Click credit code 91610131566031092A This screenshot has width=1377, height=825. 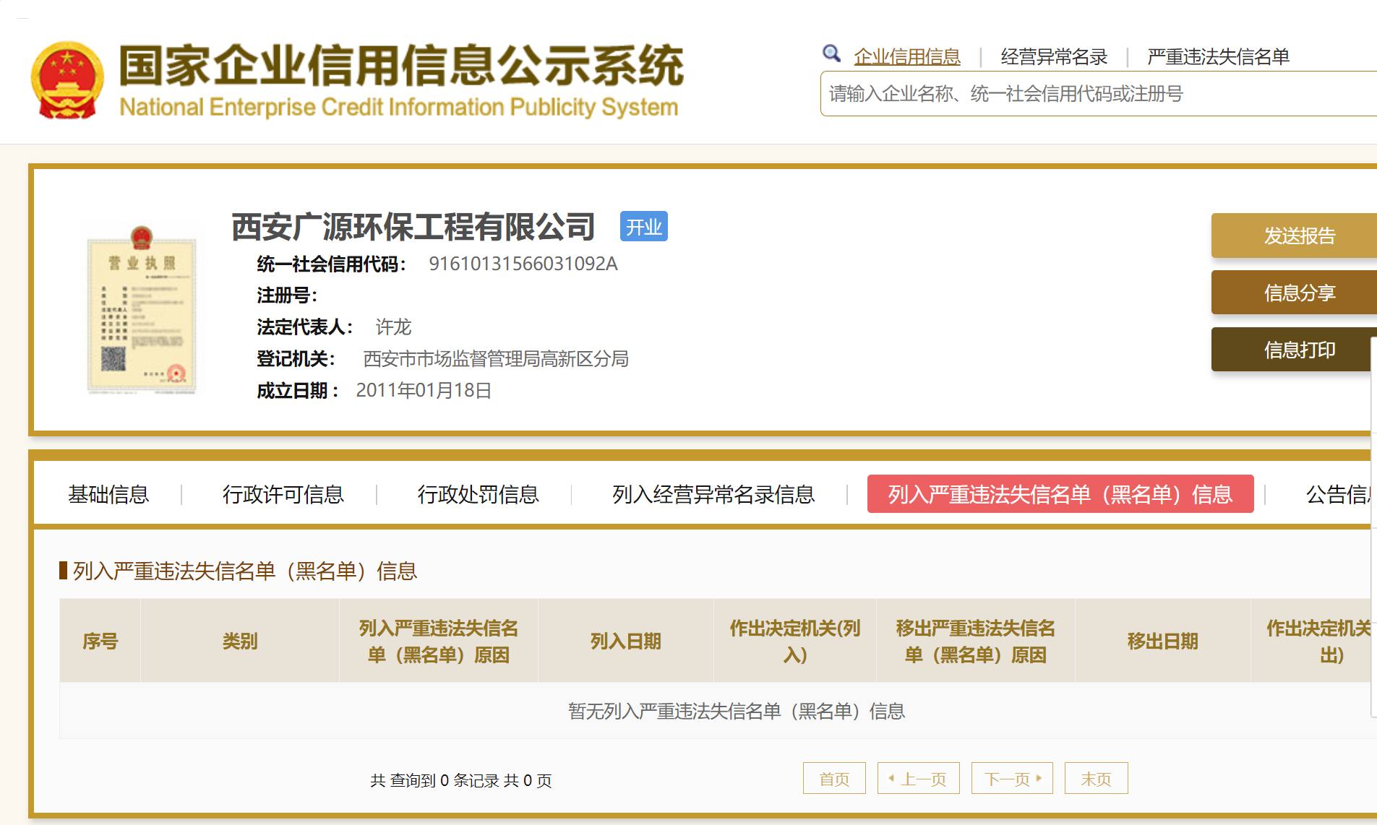coord(523,264)
